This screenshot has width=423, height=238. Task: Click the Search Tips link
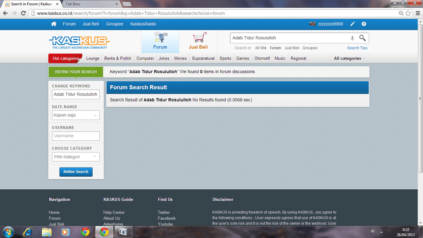(x=357, y=48)
